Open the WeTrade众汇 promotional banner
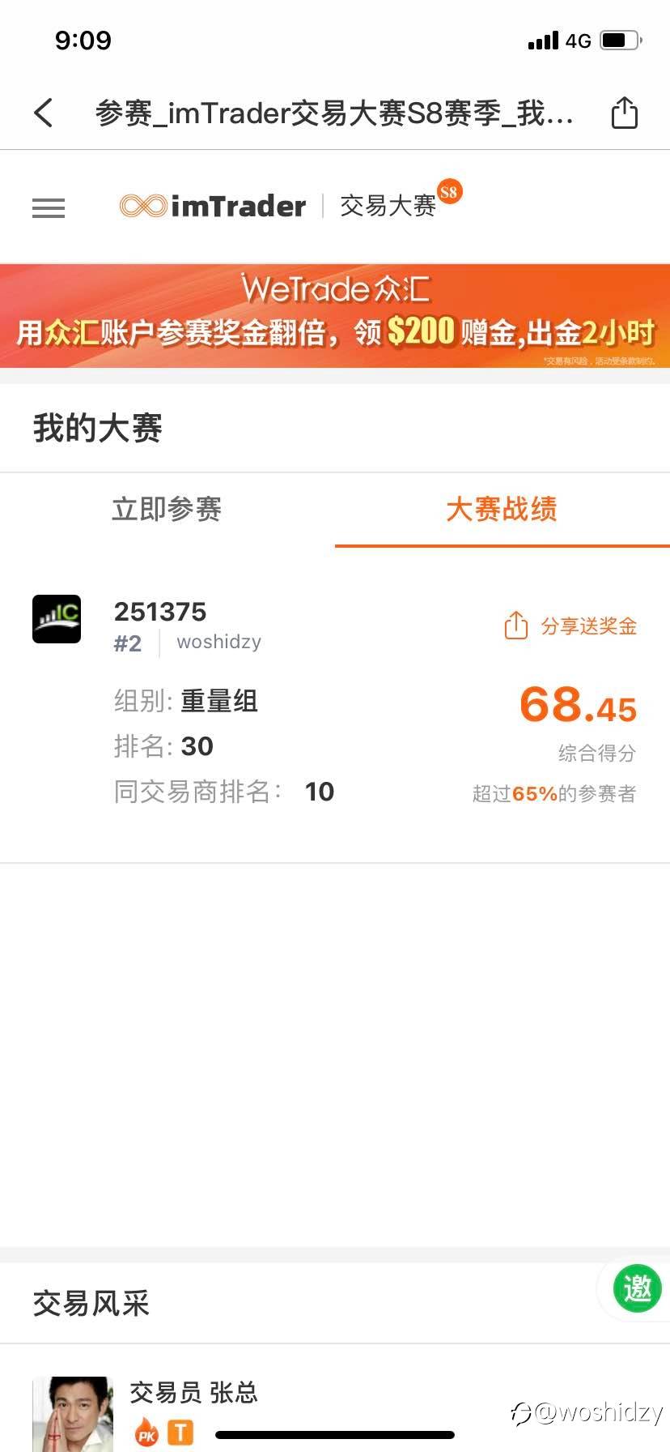The image size is (670, 1452). coord(335,315)
